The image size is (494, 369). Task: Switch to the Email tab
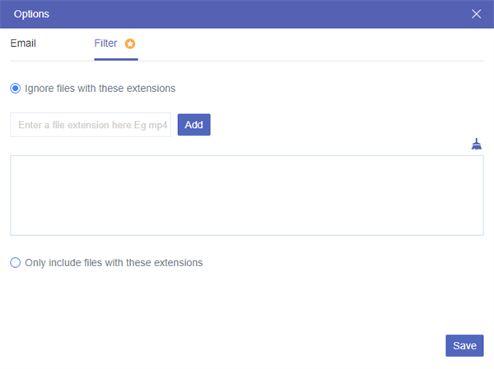click(x=23, y=44)
